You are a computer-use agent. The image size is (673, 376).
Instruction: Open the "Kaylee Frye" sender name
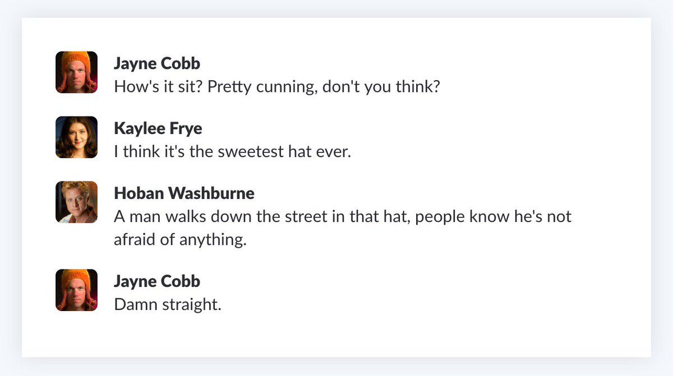click(158, 128)
